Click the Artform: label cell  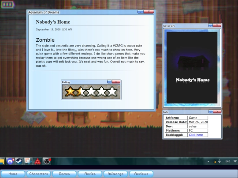176,118
